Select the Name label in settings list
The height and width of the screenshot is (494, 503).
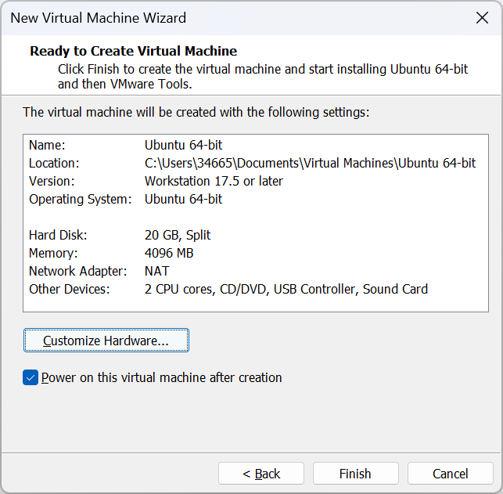pyautogui.click(x=47, y=145)
